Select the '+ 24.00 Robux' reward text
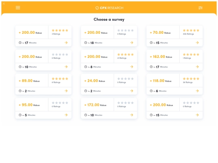Screen dimensions: 218x163 point(95,81)
